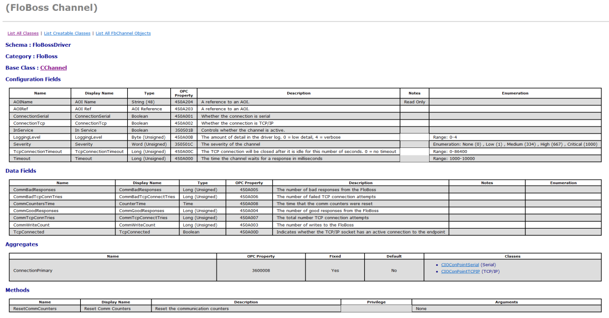The width and height of the screenshot is (609, 318).
Task: Click the 'Yes' Fixed cell
Action: pos(335,270)
